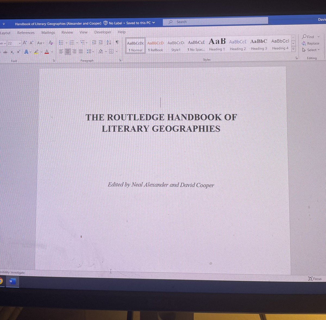The width and height of the screenshot is (326, 320).
Task: Open the Help tab
Action: [x=122, y=32]
